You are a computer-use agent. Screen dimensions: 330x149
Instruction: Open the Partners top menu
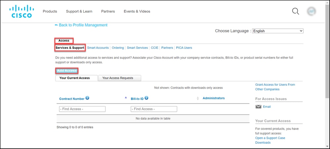(108, 11)
